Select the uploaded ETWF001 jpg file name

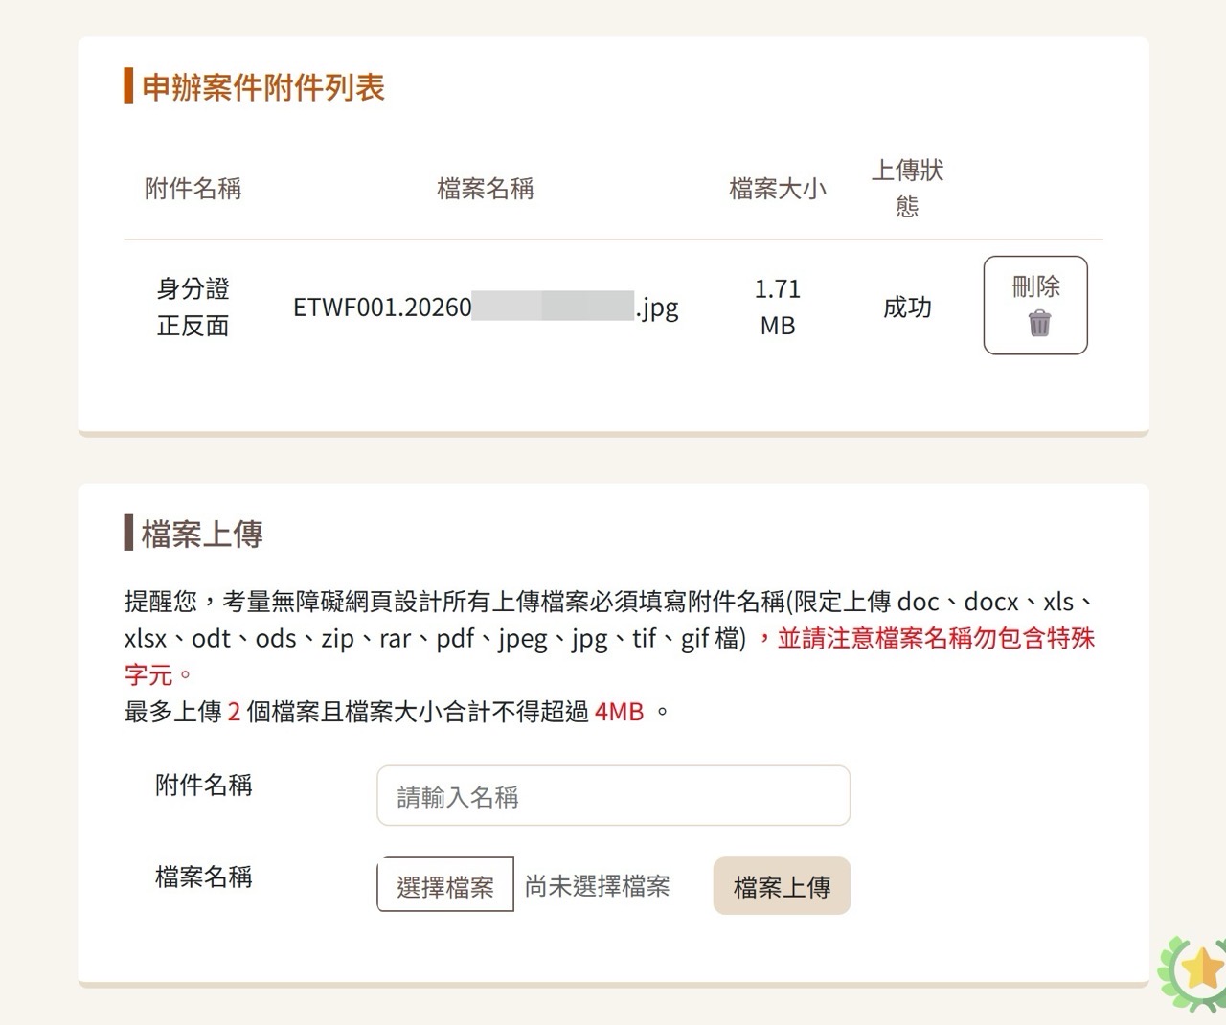tap(485, 307)
